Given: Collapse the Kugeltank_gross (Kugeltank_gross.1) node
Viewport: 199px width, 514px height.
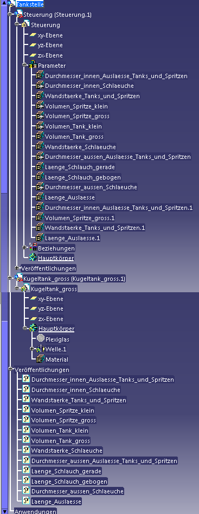Looking at the screenshot, I should (x=10, y=278).
